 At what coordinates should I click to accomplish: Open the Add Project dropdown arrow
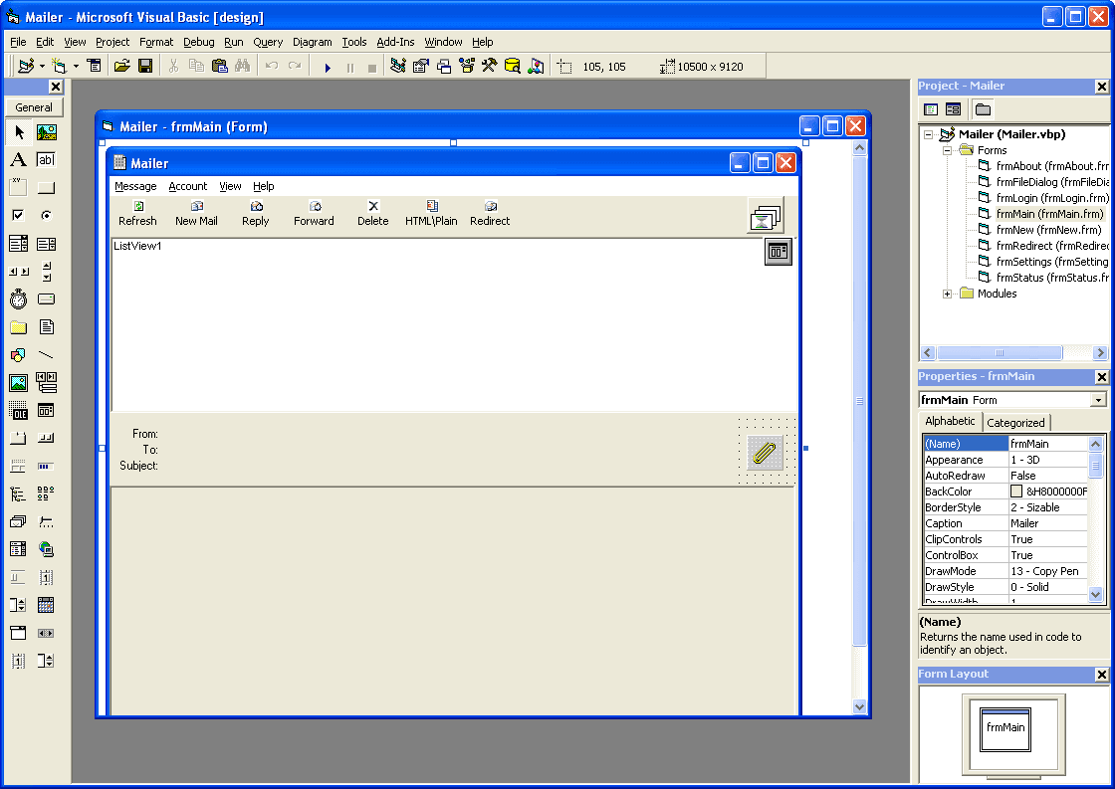point(42,66)
